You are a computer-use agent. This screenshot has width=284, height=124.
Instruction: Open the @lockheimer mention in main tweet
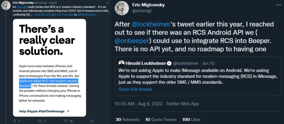point(151,24)
